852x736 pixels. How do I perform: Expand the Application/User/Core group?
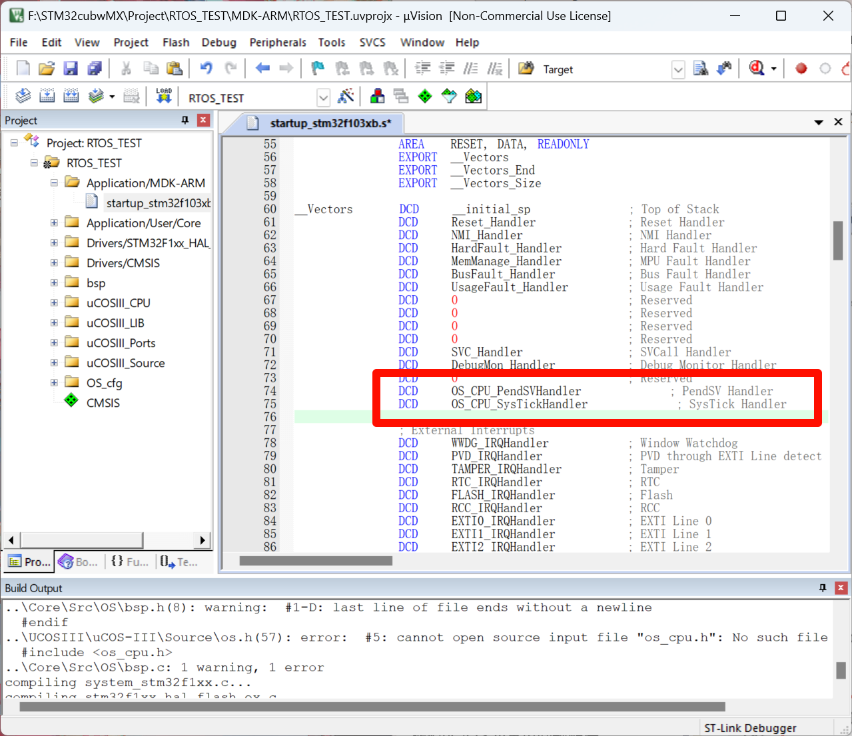point(54,223)
